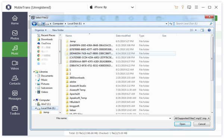The width and height of the screenshot is (224, 138).
Task: Click the refresh button beside address bar
Action: pyautogui.click(x=171, y=24)
